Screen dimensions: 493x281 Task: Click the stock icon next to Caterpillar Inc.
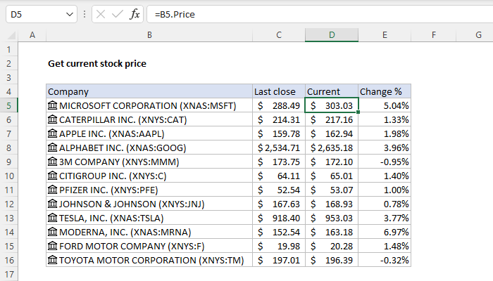[52, 119]
